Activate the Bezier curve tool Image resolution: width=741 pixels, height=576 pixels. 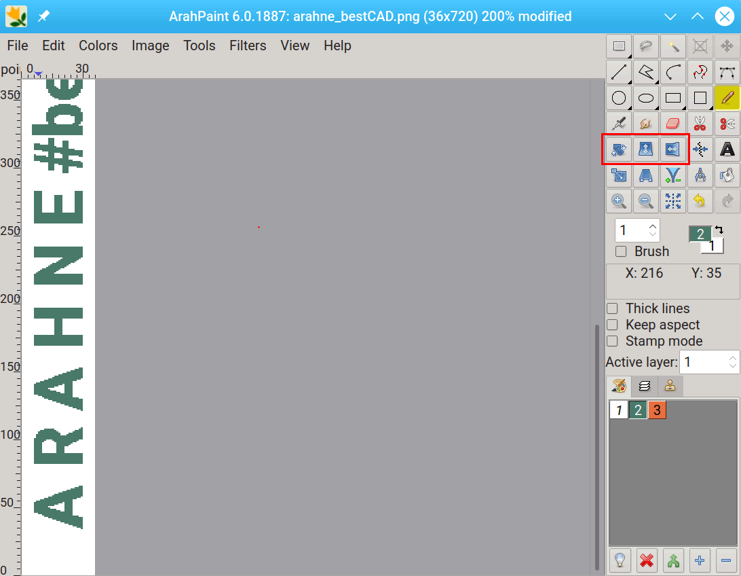[x=727, y=72]
